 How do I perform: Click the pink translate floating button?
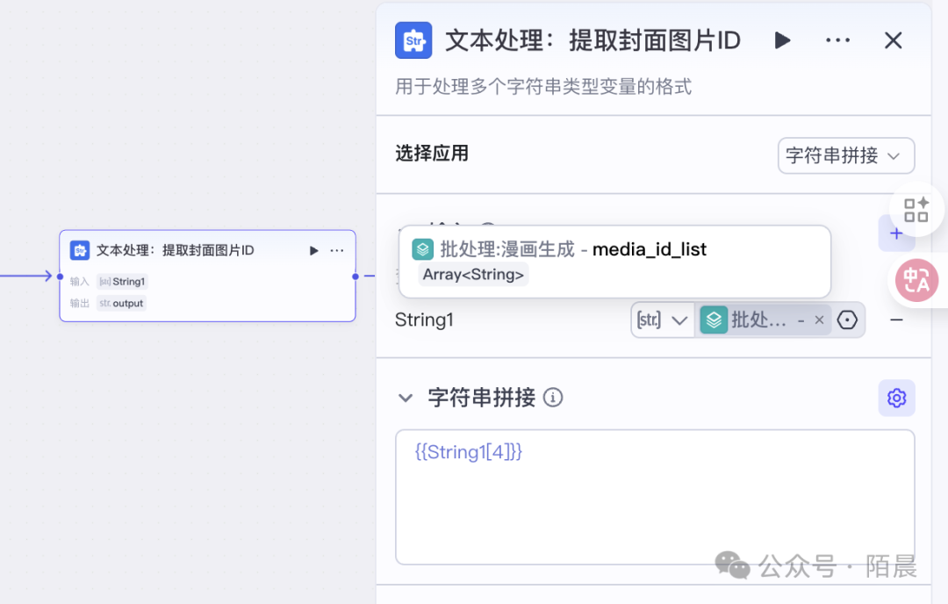click(x=916, y=280)
